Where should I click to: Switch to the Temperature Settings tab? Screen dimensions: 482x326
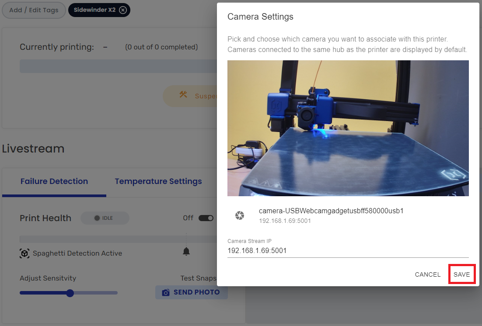coord(158,181)
